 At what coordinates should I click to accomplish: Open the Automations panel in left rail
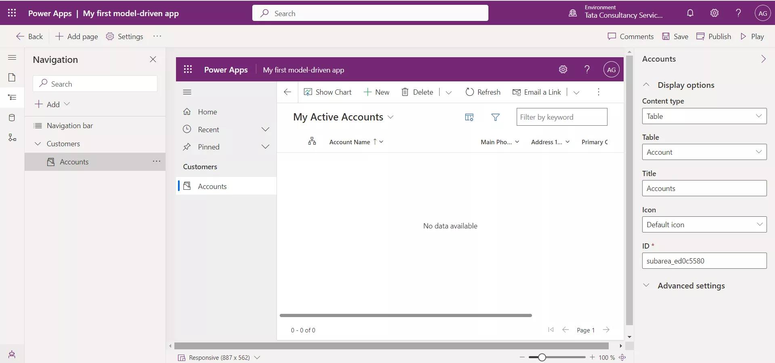12,137
